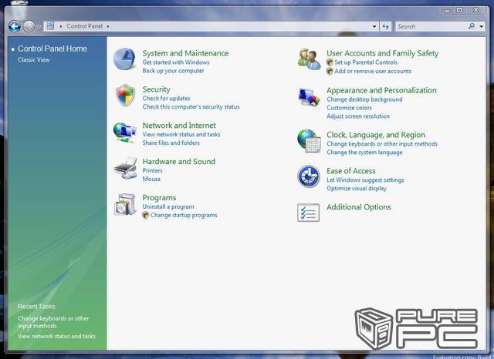This screenshot has width=494, height=359.
Task: Click Change the system language
Action: pyautogui.click(x=364, y=153)
